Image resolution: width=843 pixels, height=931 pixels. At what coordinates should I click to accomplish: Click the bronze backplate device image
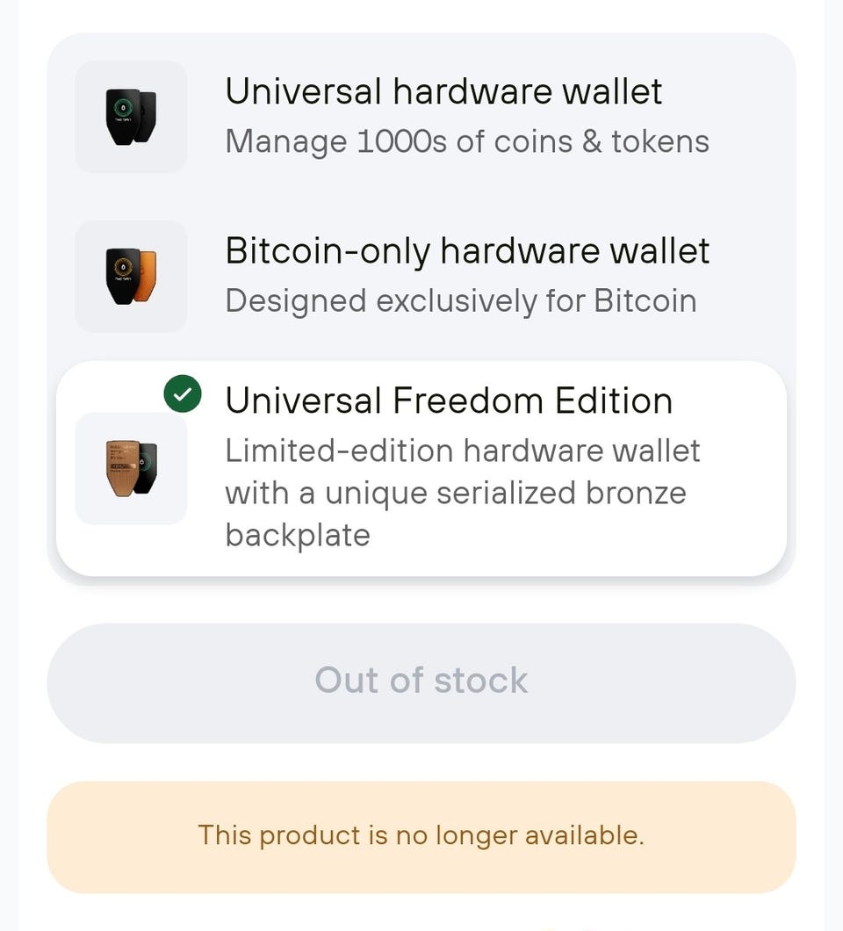click(122, 467)
